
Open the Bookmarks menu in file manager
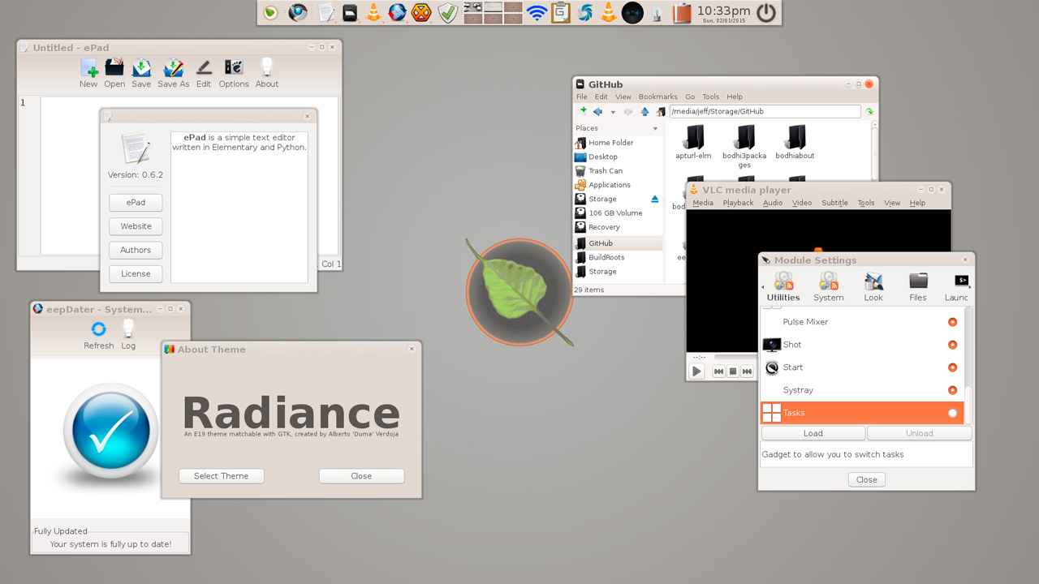(657, 97)
